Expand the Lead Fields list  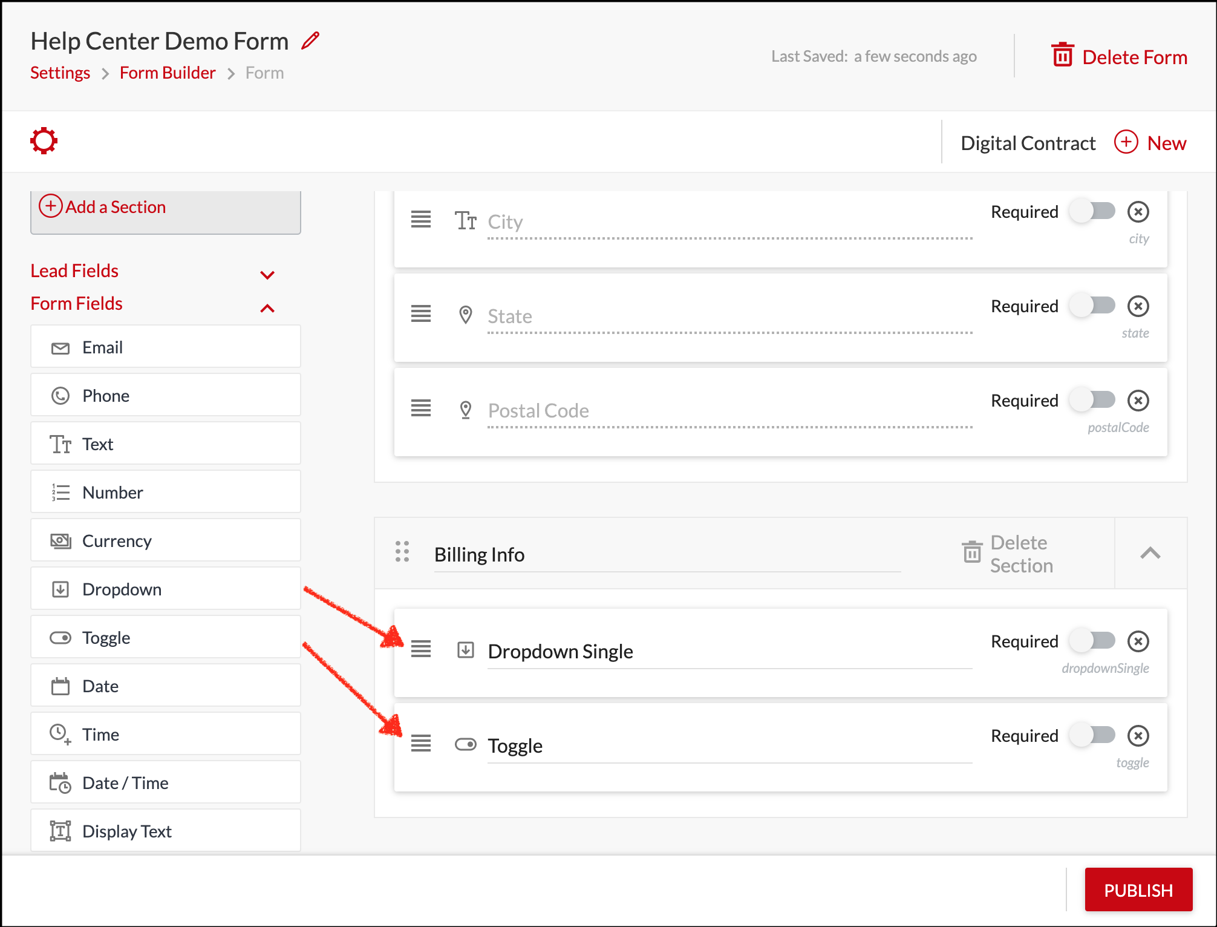coord(267,275)
